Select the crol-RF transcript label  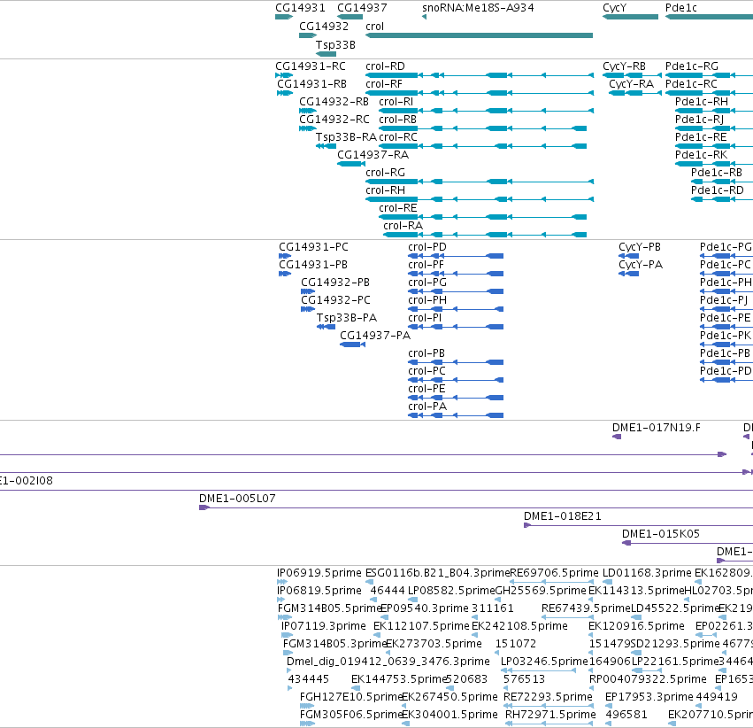point(384,84)
